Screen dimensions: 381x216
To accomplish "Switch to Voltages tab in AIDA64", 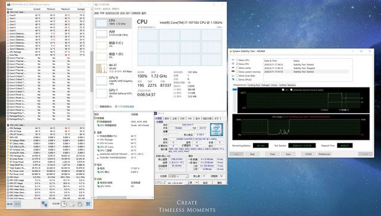I will pyautogui.click(x=266, y=85).
